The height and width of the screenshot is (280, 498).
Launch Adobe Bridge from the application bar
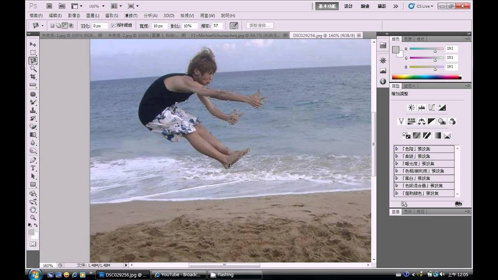(x=49, y=6)
